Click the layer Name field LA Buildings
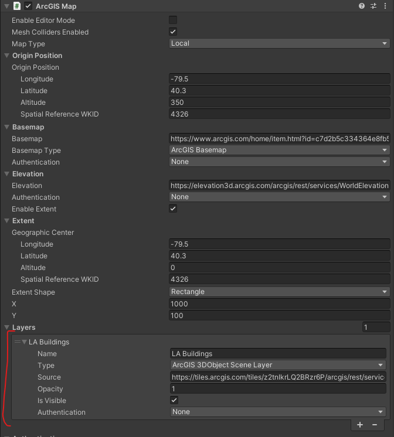 coord(278,353)
